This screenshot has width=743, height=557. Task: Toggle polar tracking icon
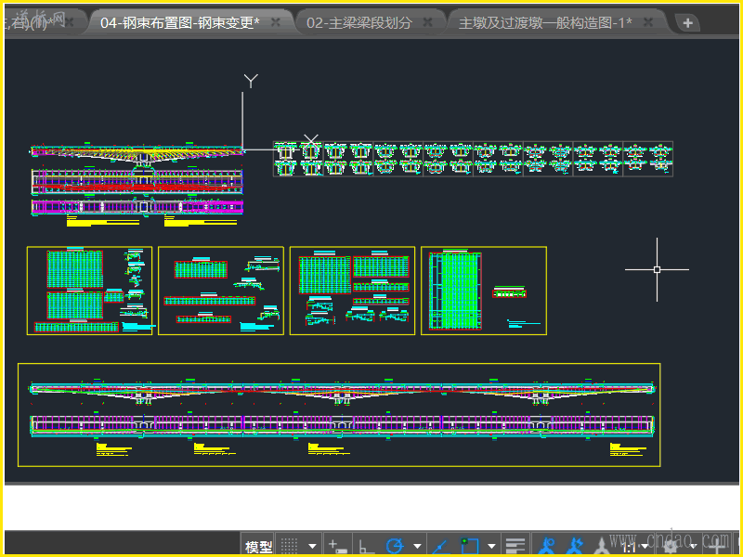(395, 546)
